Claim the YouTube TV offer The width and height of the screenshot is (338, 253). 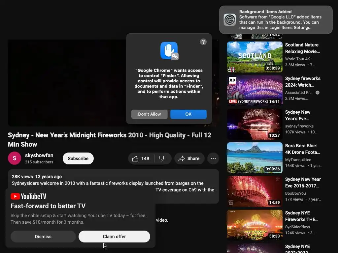(114, 237)
